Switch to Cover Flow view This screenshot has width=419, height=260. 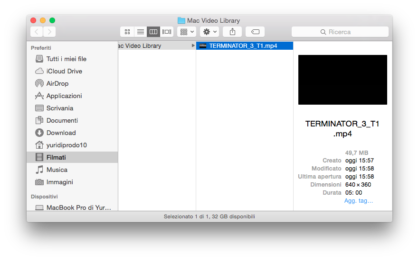click(x=167, y=32)
